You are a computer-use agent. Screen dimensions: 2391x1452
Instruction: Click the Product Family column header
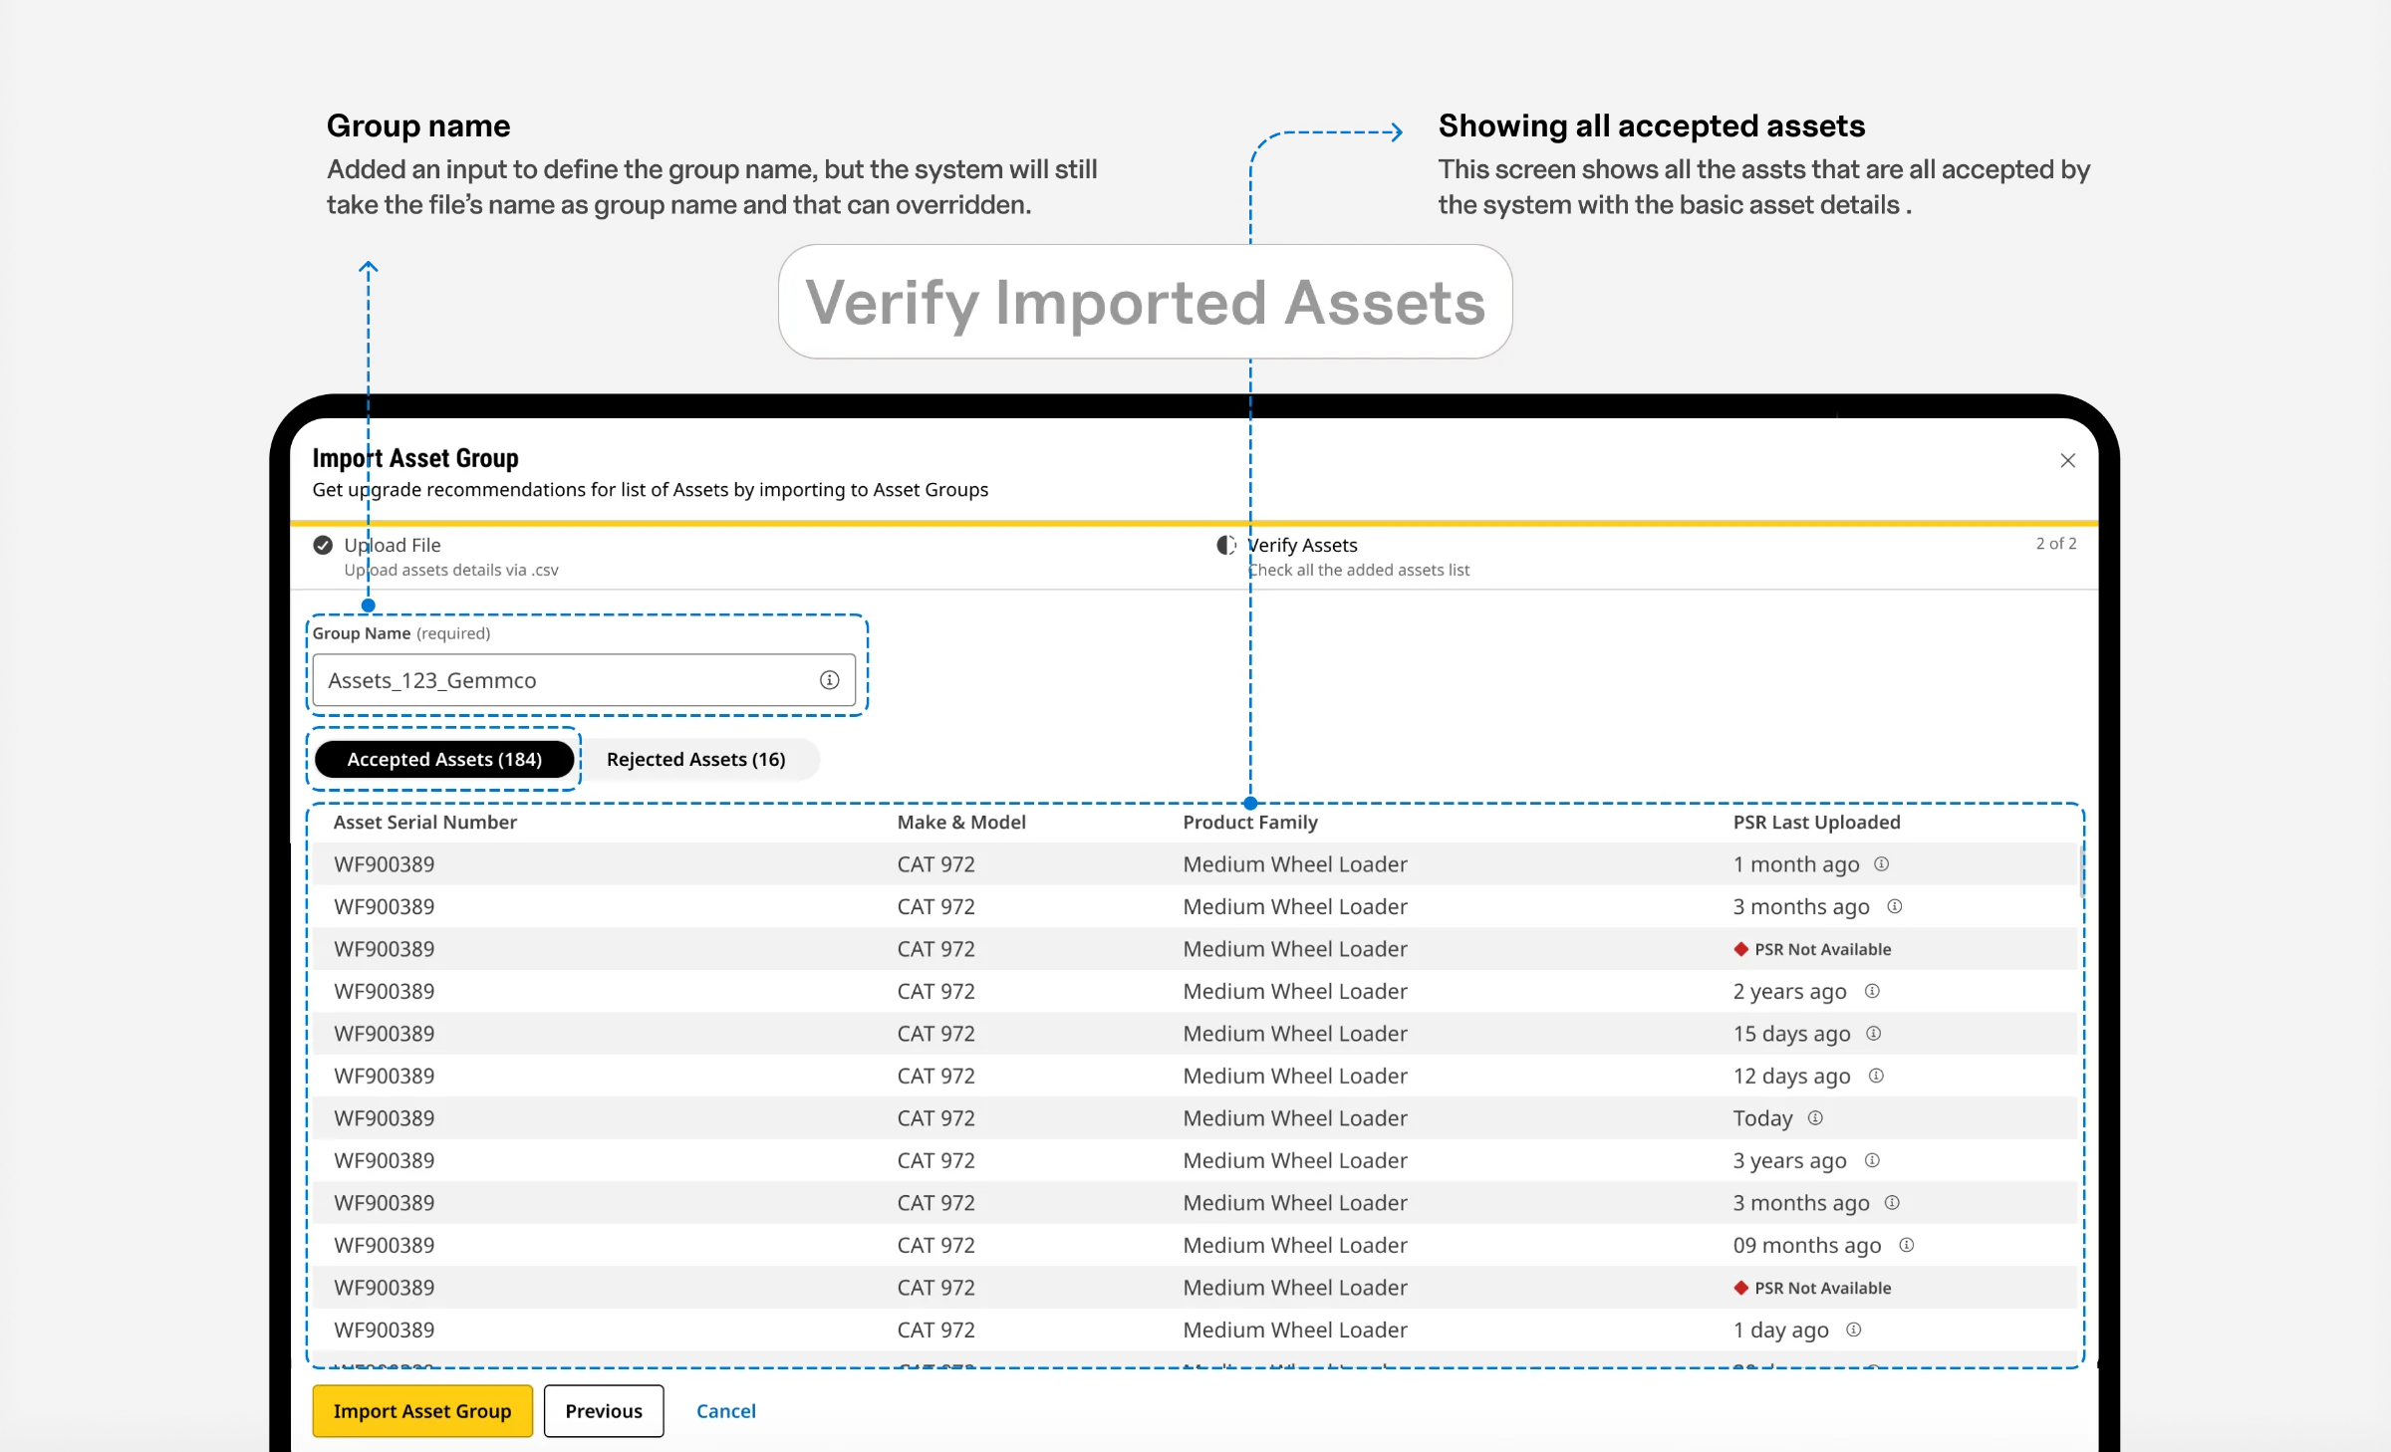[1250, 822]
